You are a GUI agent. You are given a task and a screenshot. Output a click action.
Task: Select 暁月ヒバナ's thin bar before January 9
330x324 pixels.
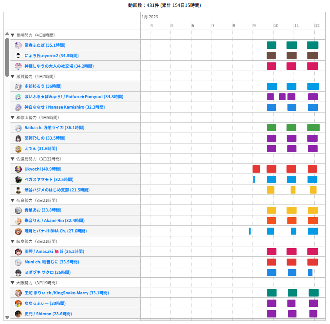tap(250, 231)
